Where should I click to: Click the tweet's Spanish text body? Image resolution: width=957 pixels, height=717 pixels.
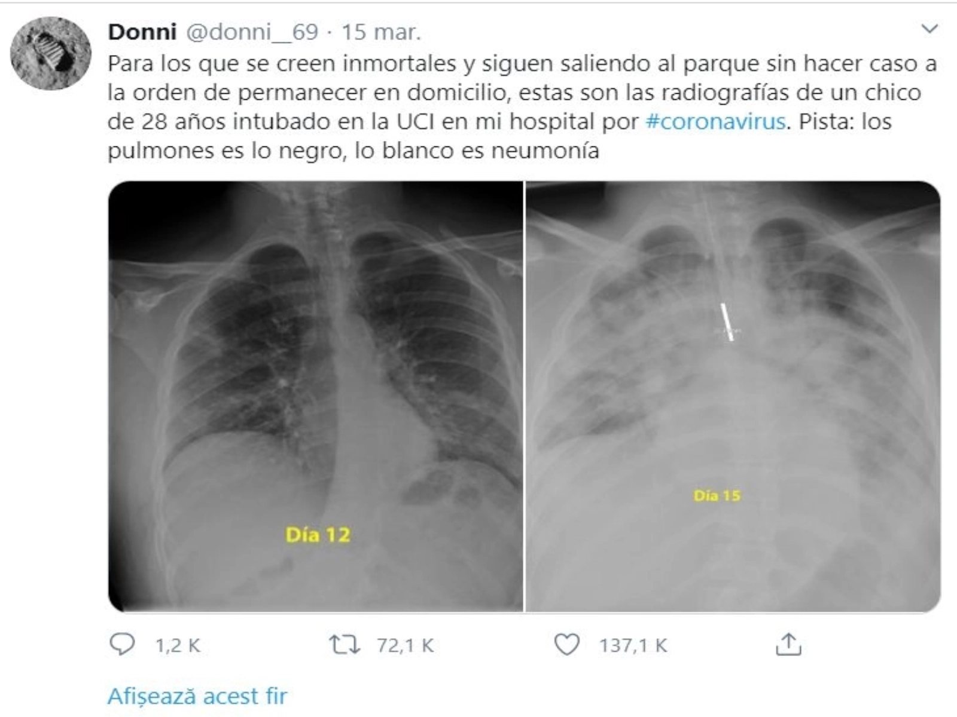(x=520, y=106)
